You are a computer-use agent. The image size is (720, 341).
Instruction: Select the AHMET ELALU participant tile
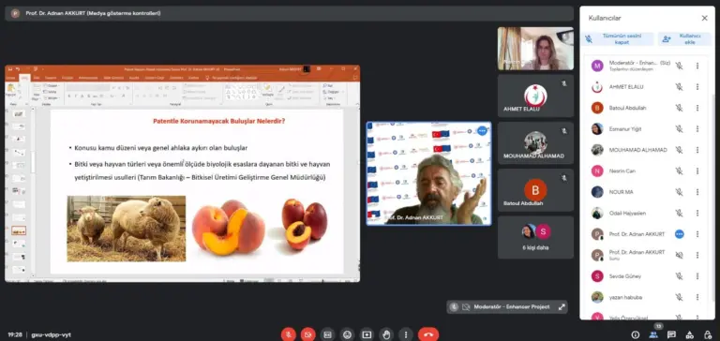point(535,96)
